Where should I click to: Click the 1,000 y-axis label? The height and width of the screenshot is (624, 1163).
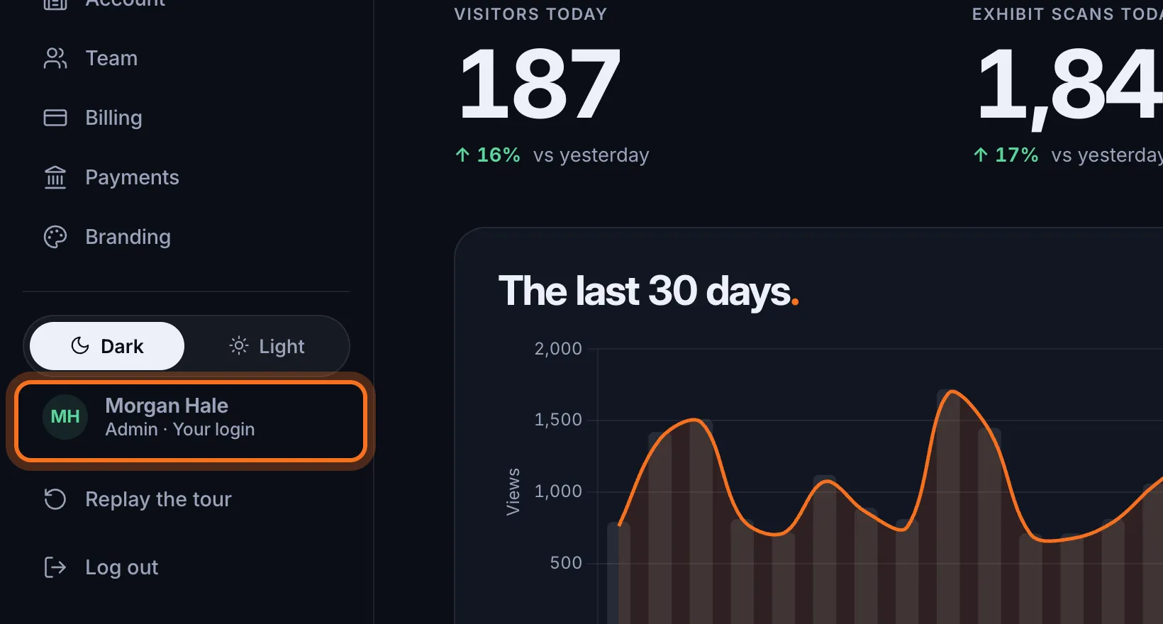[558, 491]
